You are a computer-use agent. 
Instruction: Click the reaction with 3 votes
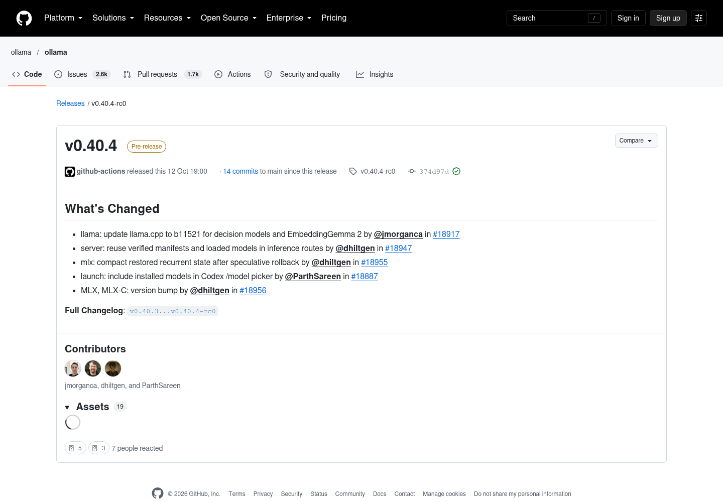[x=99, y=448]
